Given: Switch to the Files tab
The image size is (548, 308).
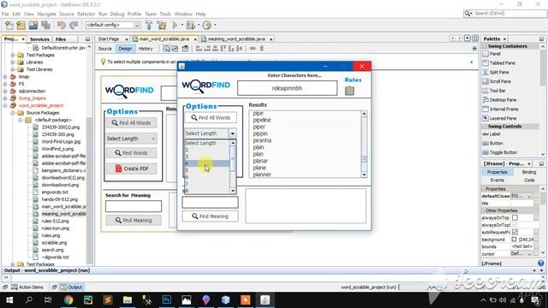Looking at the screenshot, I should (61, 39).
